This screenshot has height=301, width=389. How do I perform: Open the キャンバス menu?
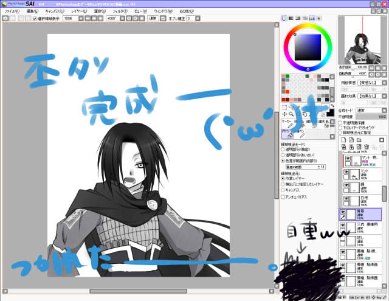(55, 11)
